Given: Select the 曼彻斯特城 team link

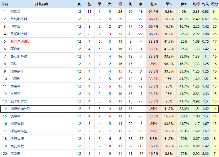Looking at the screenshot, I should (x=19, y=34).
